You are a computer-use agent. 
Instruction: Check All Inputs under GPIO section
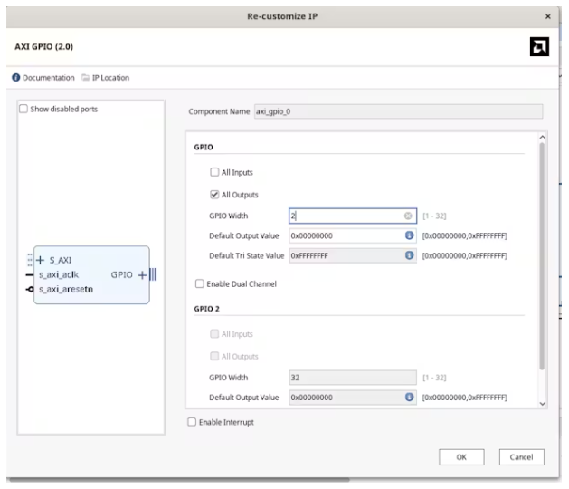point(214,172)
